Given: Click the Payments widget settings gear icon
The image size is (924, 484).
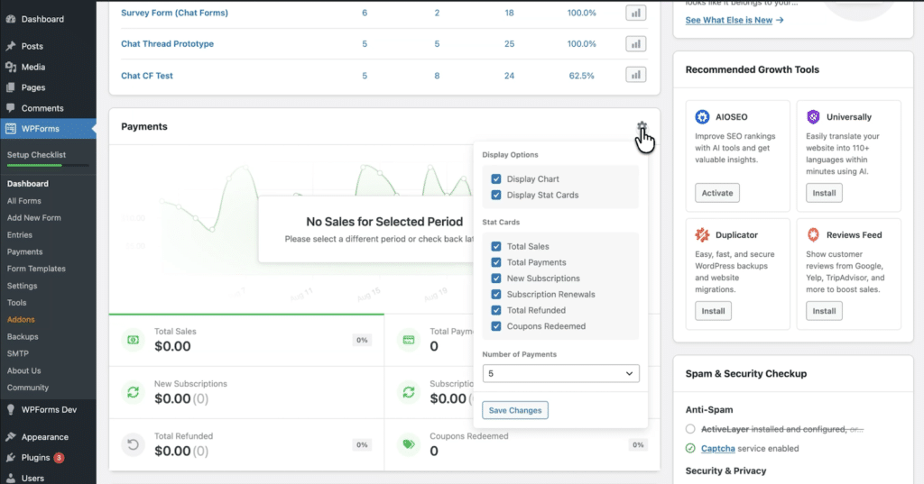Looking at the screenshot, I should point(642,126).
